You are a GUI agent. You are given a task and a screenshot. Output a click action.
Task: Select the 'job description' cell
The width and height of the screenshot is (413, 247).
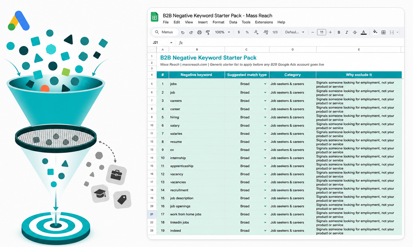[x=197, y=198]
